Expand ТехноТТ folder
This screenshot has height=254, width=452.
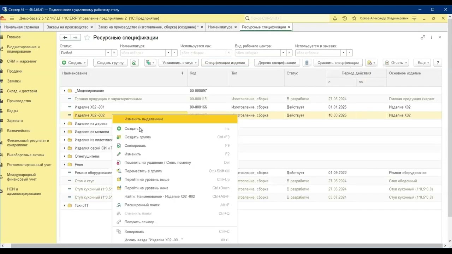pos(64,205)
